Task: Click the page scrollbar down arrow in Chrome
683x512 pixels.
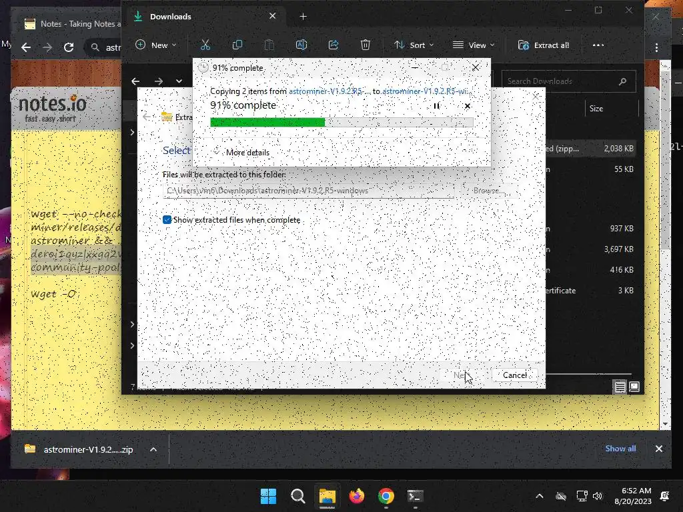Action: pyautogui.click(x=665, y=424)
